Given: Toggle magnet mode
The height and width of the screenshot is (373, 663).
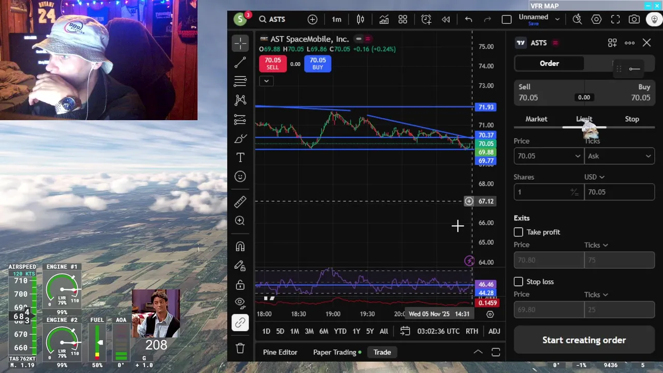Looking at the screenshot, I should pos(240,247).
